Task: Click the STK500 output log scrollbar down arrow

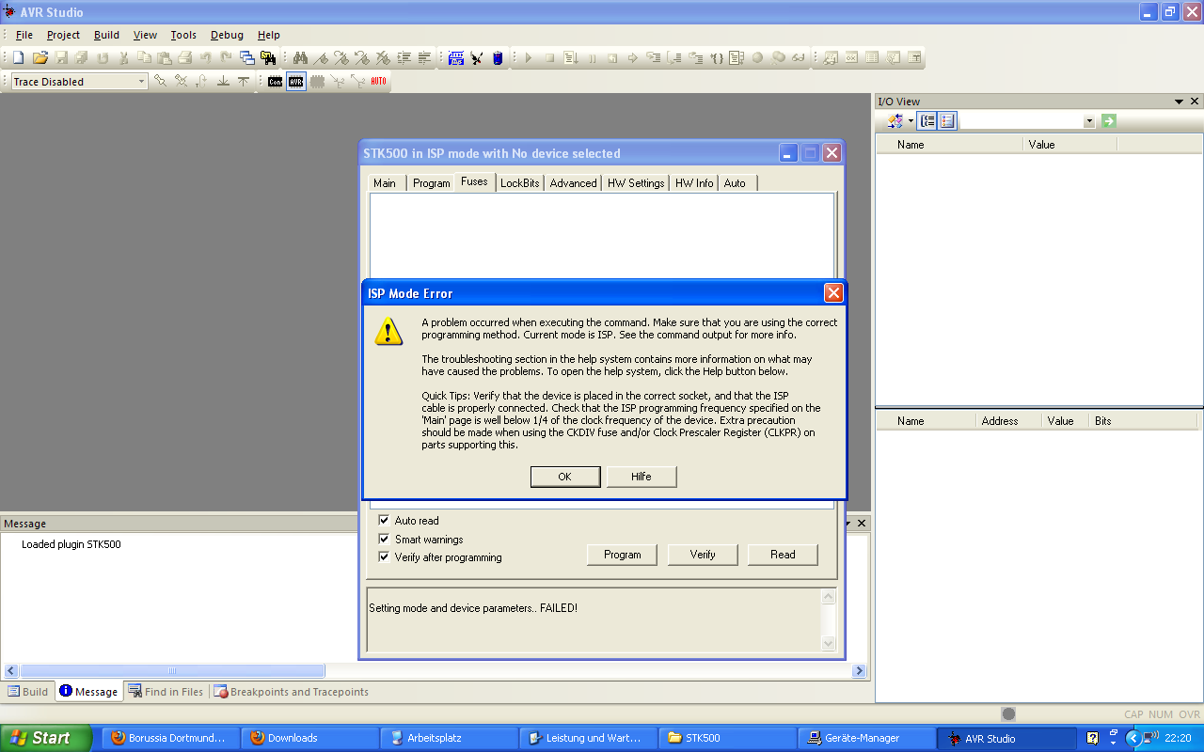Action: coord(829,644)
